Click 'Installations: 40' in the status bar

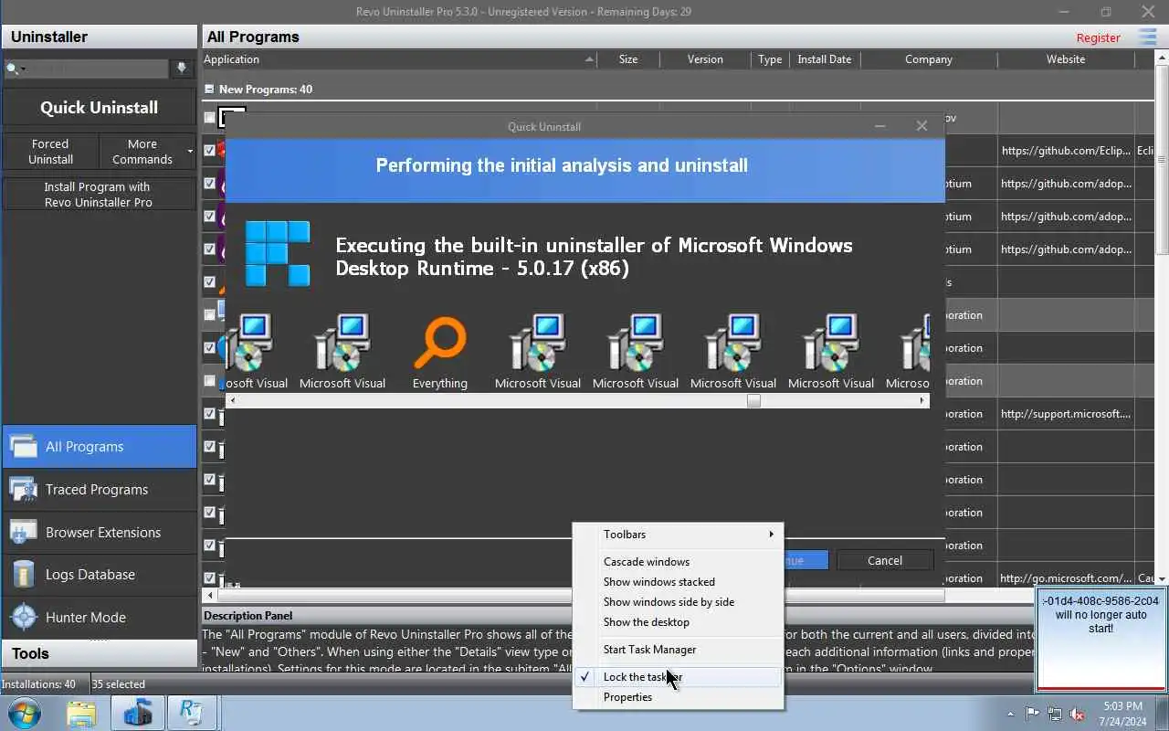coord(38,684)
